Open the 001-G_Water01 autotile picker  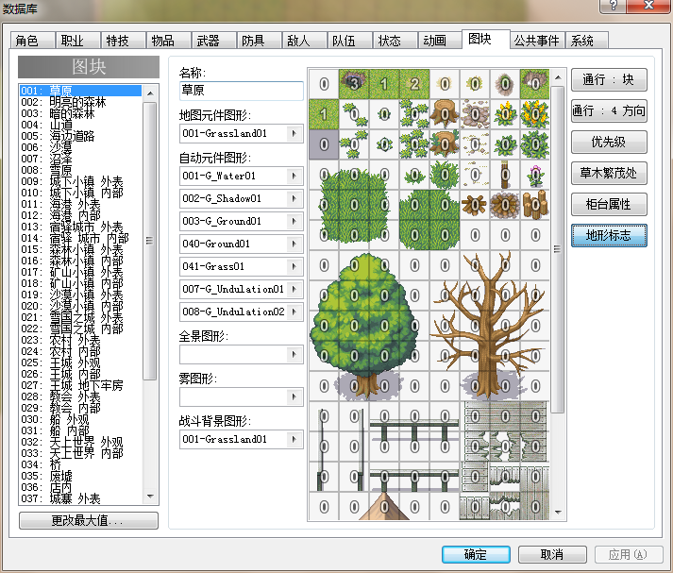[x=294, y=176]
